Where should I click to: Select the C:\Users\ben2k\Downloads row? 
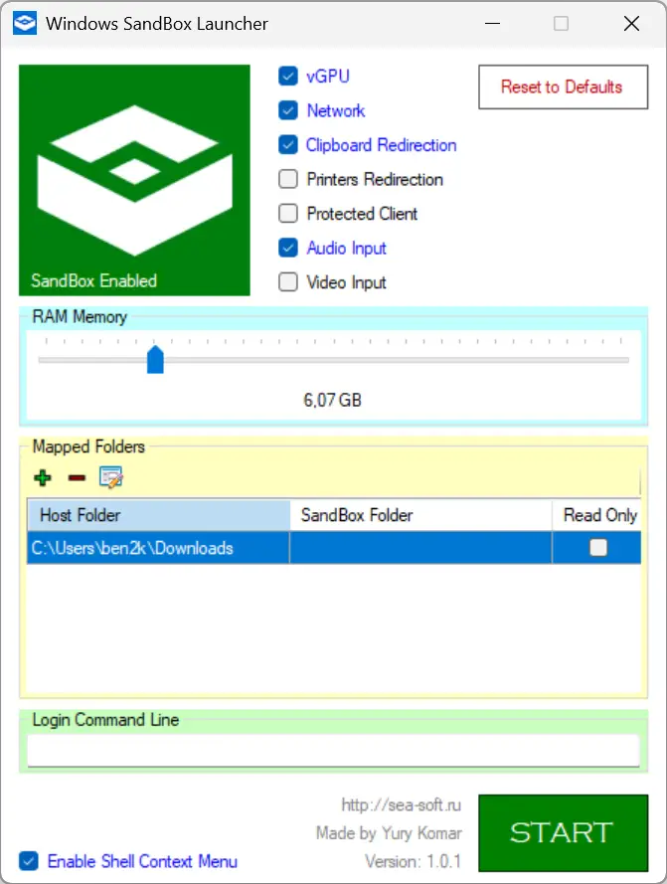point(334,548)
